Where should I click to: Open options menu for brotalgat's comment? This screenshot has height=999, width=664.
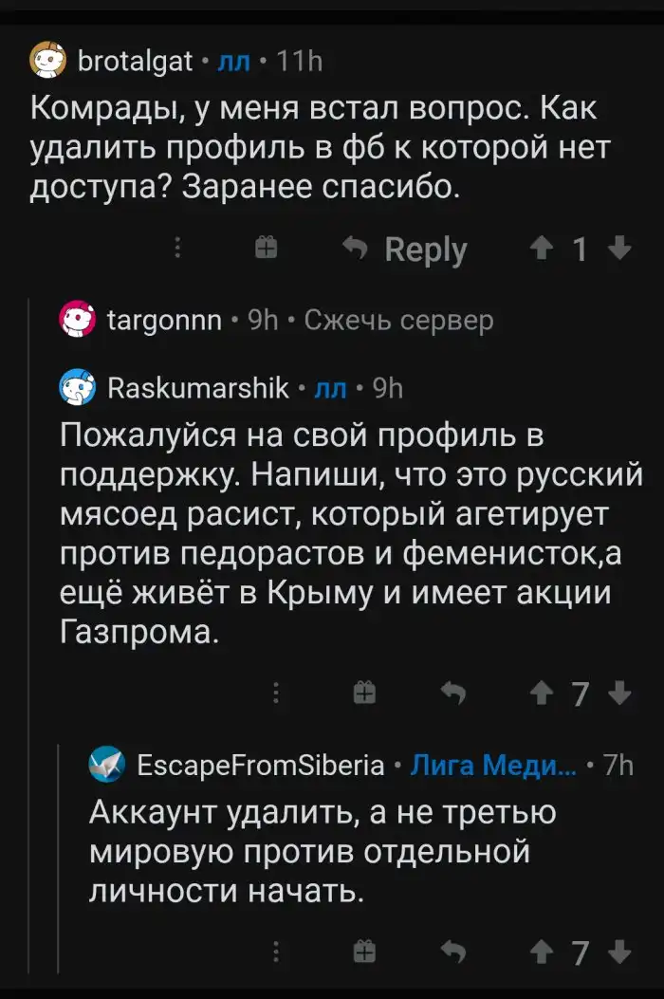tap(177, 249)
